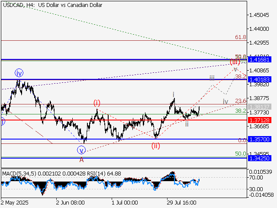
Task: Select the red (ii) wave label
Action: coord(156,146)
